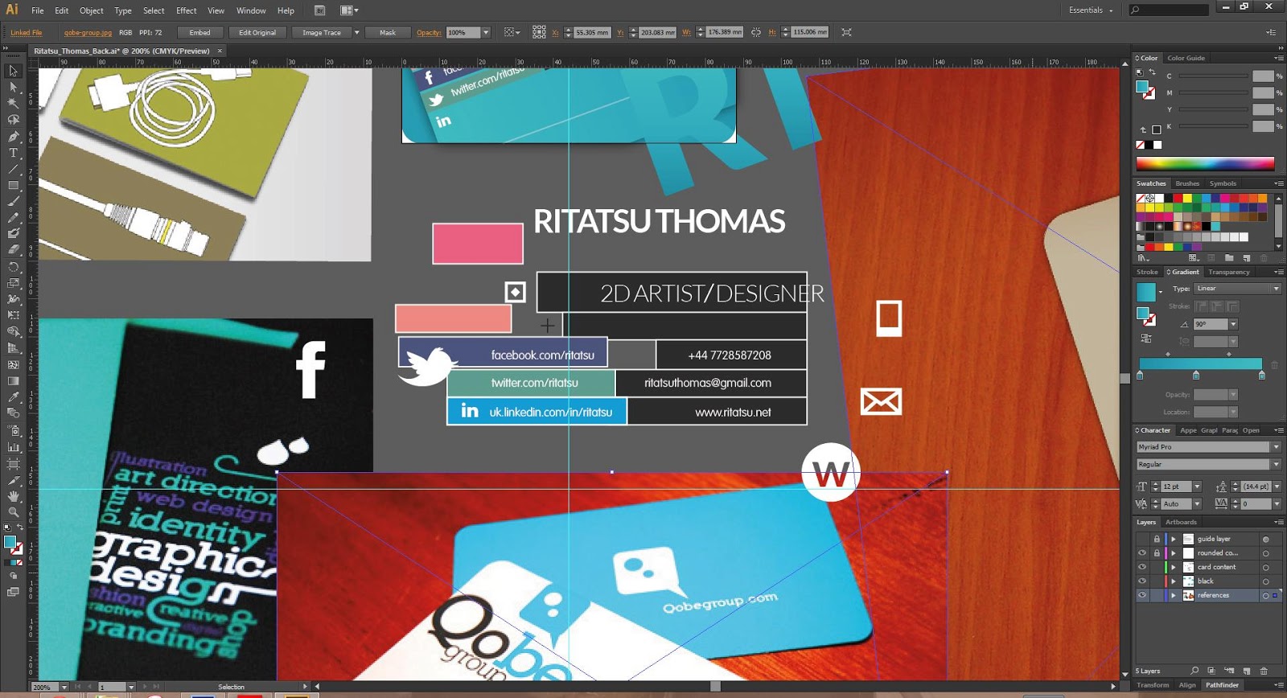Click the gradient slider bar in Gradient panel
The image size is (1287, 698).
(1200, 363)
